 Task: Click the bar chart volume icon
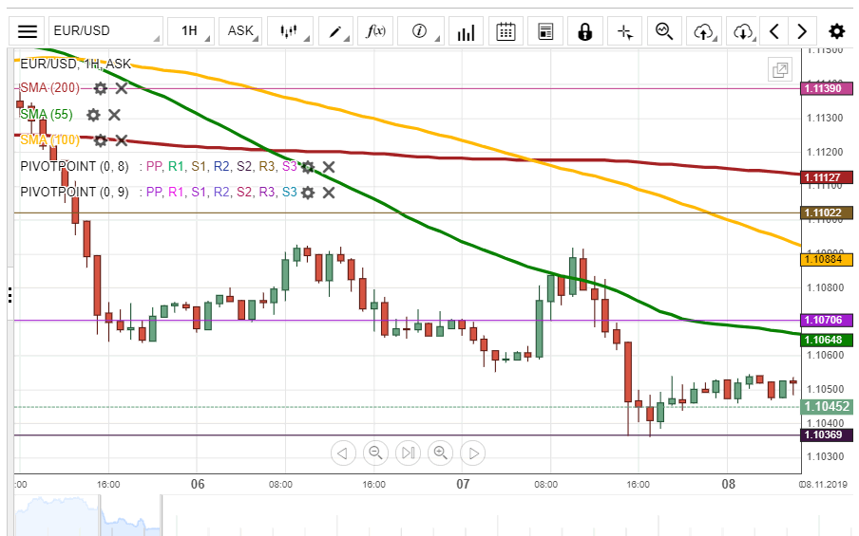coord(466,31)
